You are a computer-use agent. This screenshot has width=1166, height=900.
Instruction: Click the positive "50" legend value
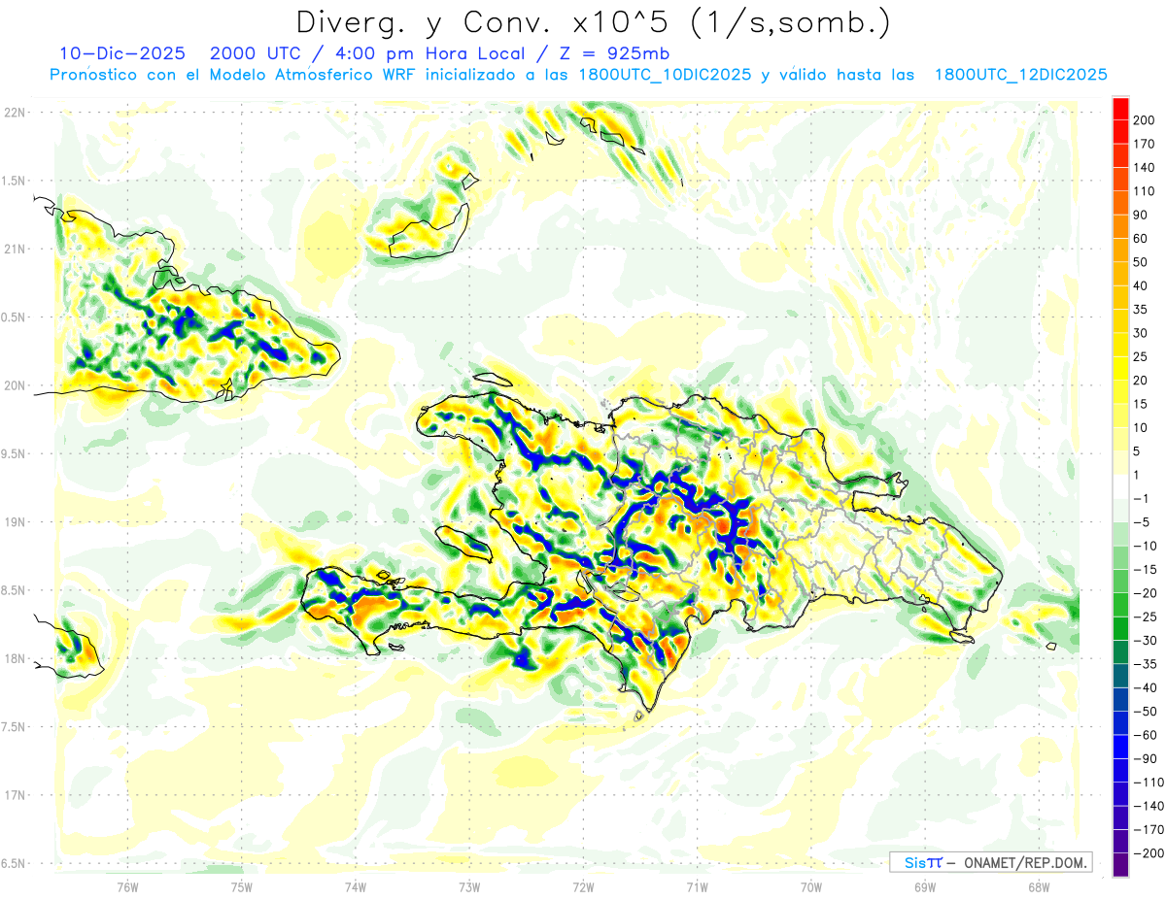pyautogui.click(x=1141, y=262)
